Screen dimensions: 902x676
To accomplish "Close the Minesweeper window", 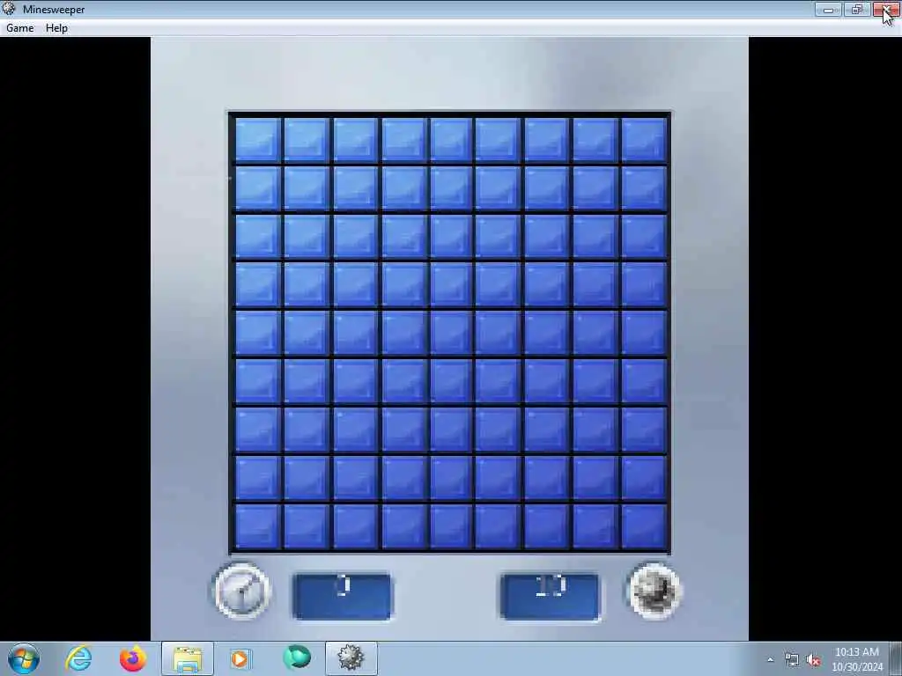I will click(x=886, y=9).
